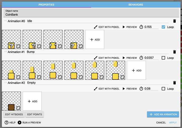Tick checkbox on the Empty brown block frame
The image size is (182, 128).
pyautogui.click(x=18, y=108)
